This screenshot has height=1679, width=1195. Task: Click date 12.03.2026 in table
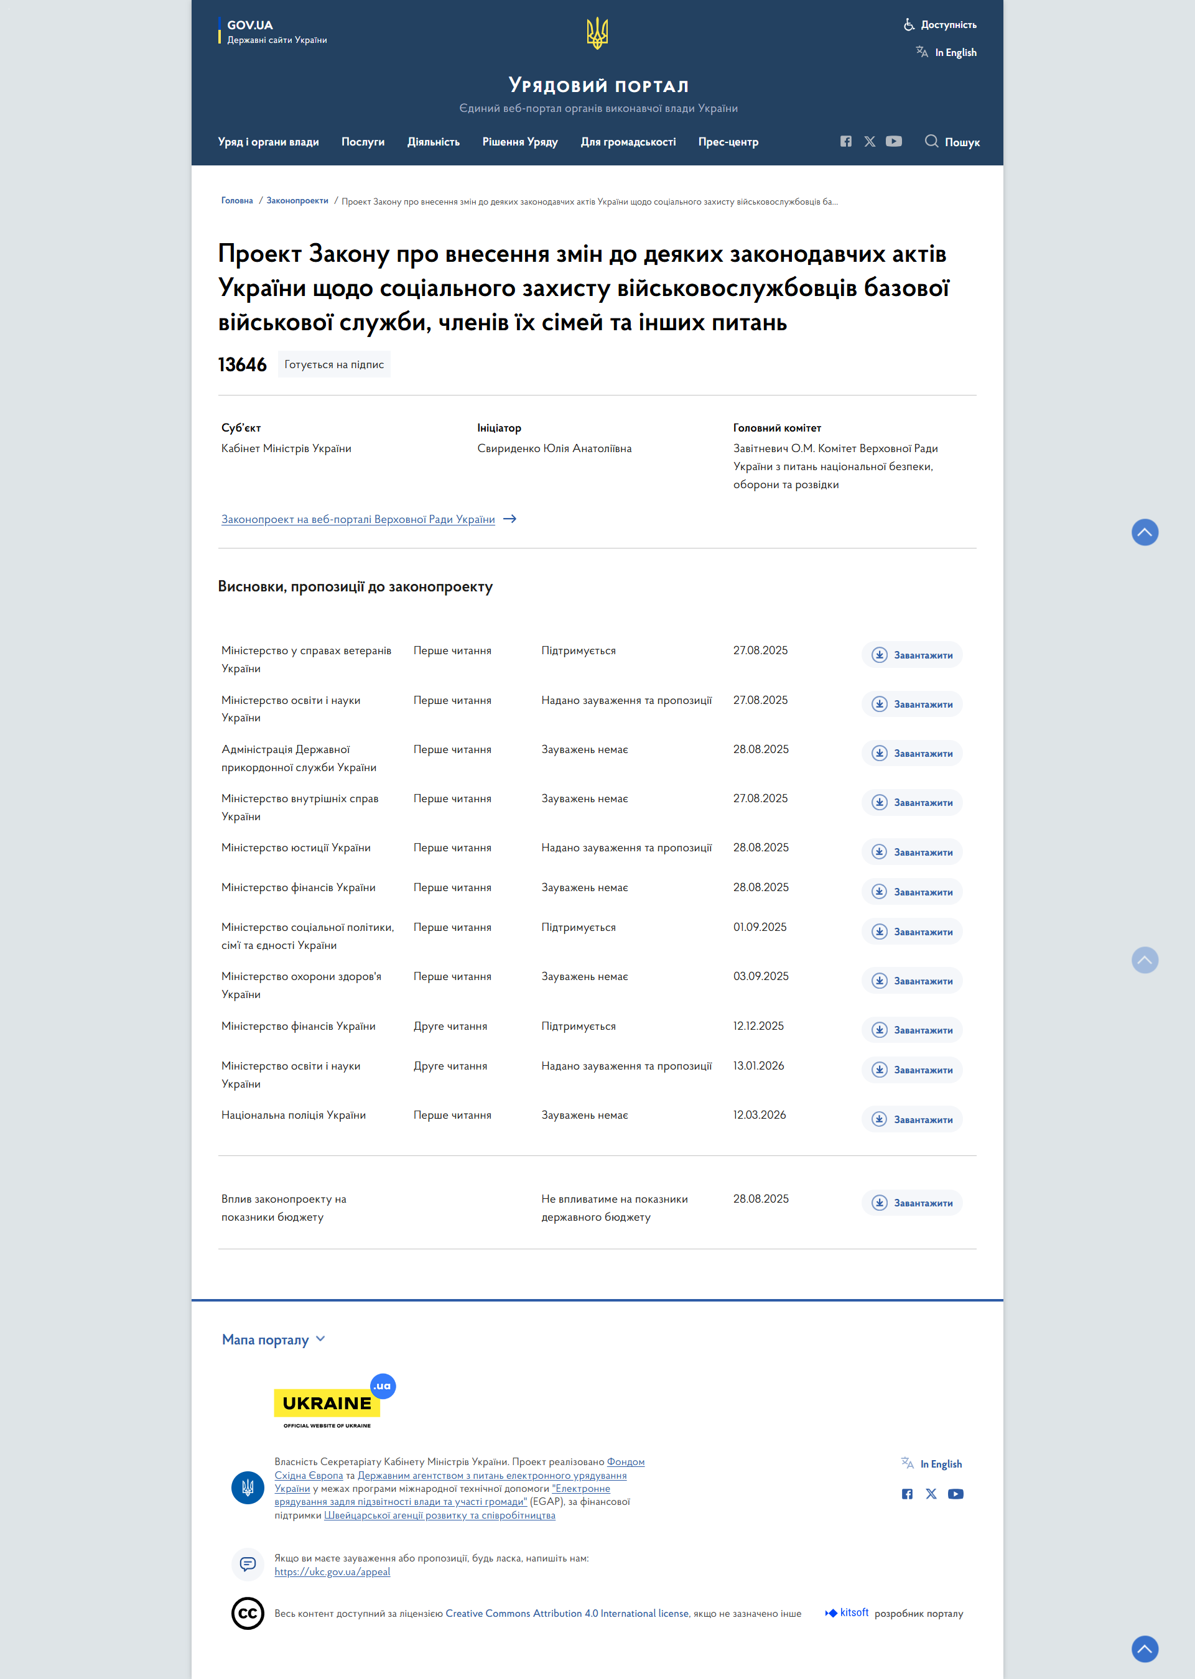pos(760,1115)
